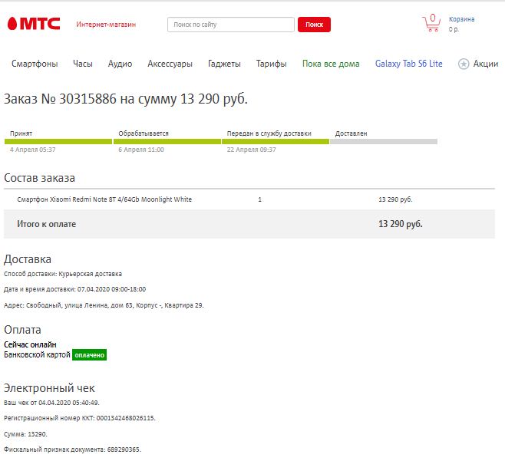The image size is (505, 461).
Task: Click the date 22 Апреля 09:37
Action: click(252, 150)
